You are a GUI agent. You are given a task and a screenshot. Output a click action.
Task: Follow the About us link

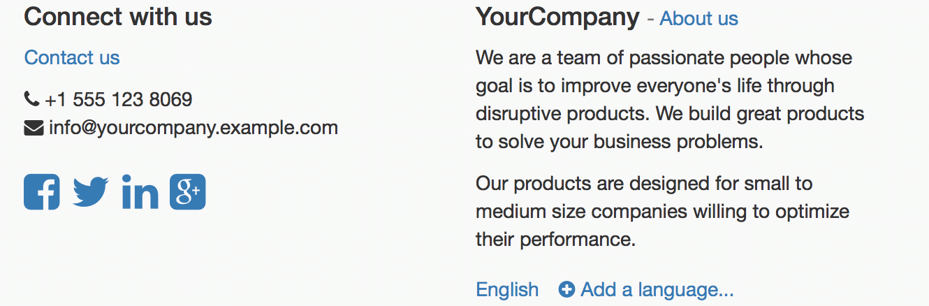point(698,18)
